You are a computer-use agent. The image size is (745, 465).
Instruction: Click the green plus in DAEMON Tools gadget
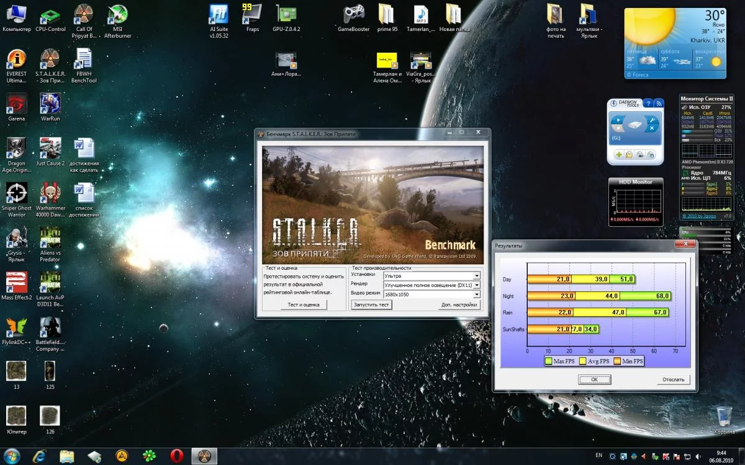[x=618, y=154]
